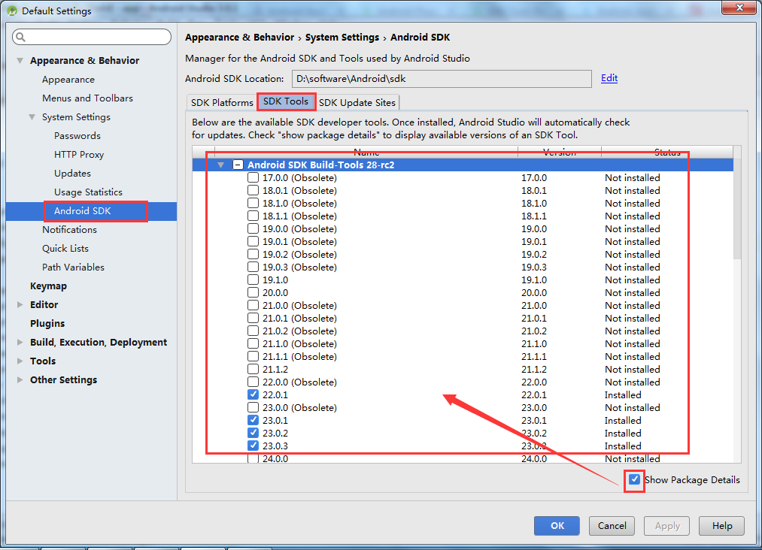Click the 'System Settings' breadcrumb text
Screen dimensions: 762x550
click(342, 38)
